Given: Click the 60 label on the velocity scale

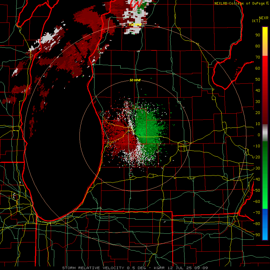Looking at the screenshot, I should (x=258, y=68).
